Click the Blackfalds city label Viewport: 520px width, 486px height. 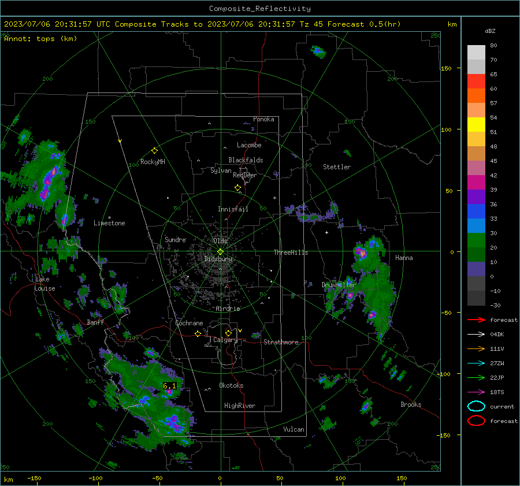tap(246, 160)
